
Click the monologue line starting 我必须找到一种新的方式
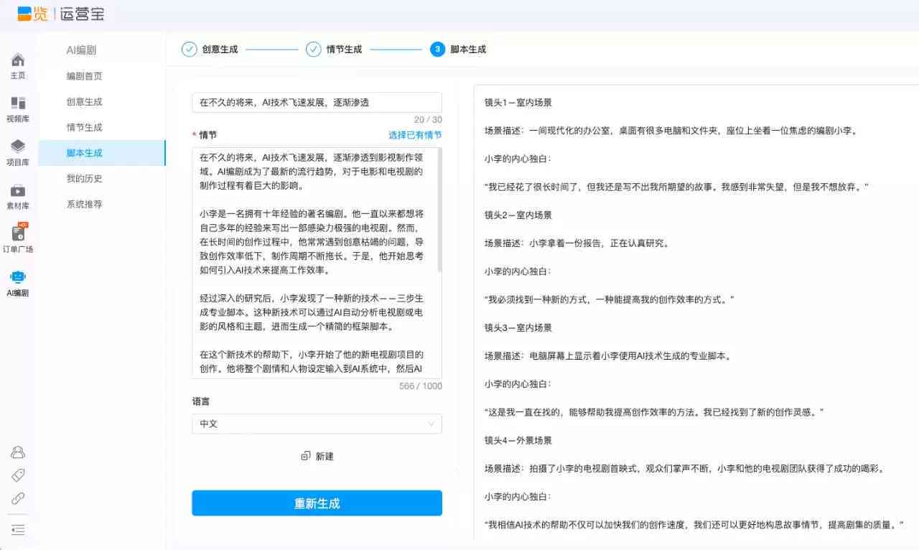[x=610, y=299]
